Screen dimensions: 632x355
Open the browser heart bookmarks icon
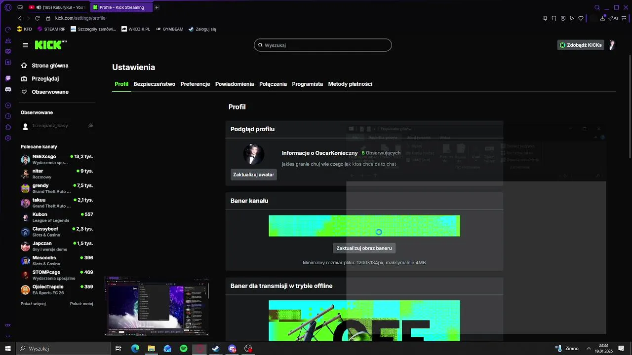point(581,18)
